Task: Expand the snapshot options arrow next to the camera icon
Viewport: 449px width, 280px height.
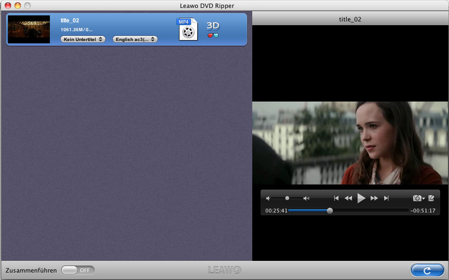Action: (423, 198)
